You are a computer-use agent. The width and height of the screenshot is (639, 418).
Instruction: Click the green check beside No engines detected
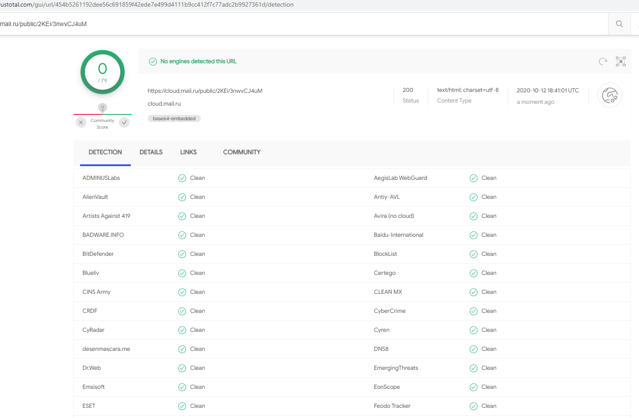click(153, 61)
